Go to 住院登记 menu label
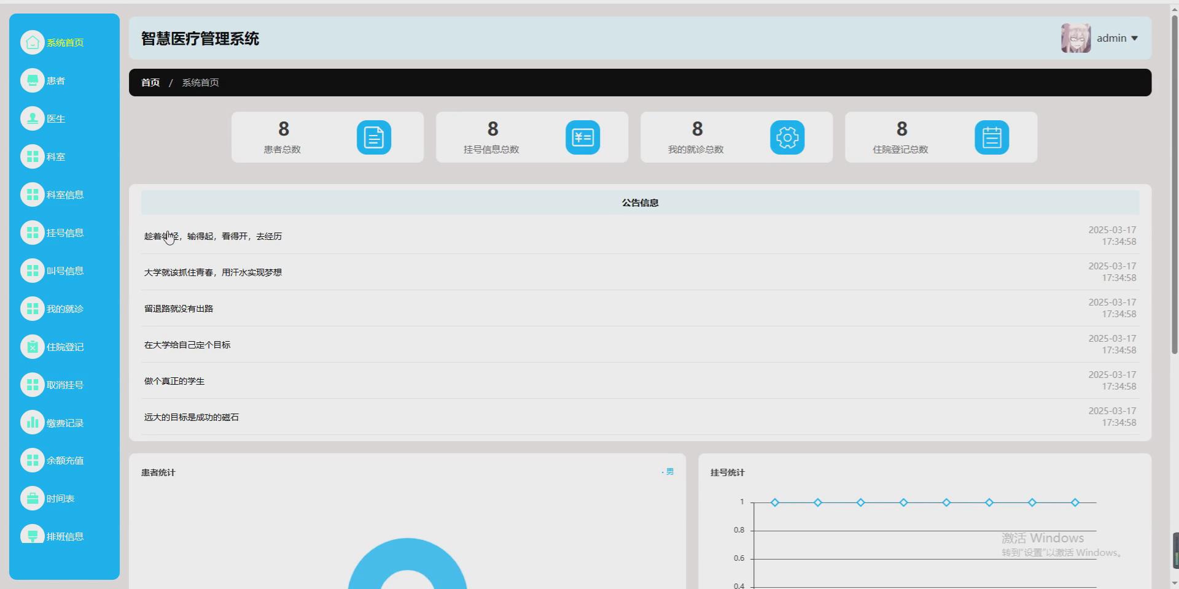This screenshot has width=1179, height=589. 65,347
